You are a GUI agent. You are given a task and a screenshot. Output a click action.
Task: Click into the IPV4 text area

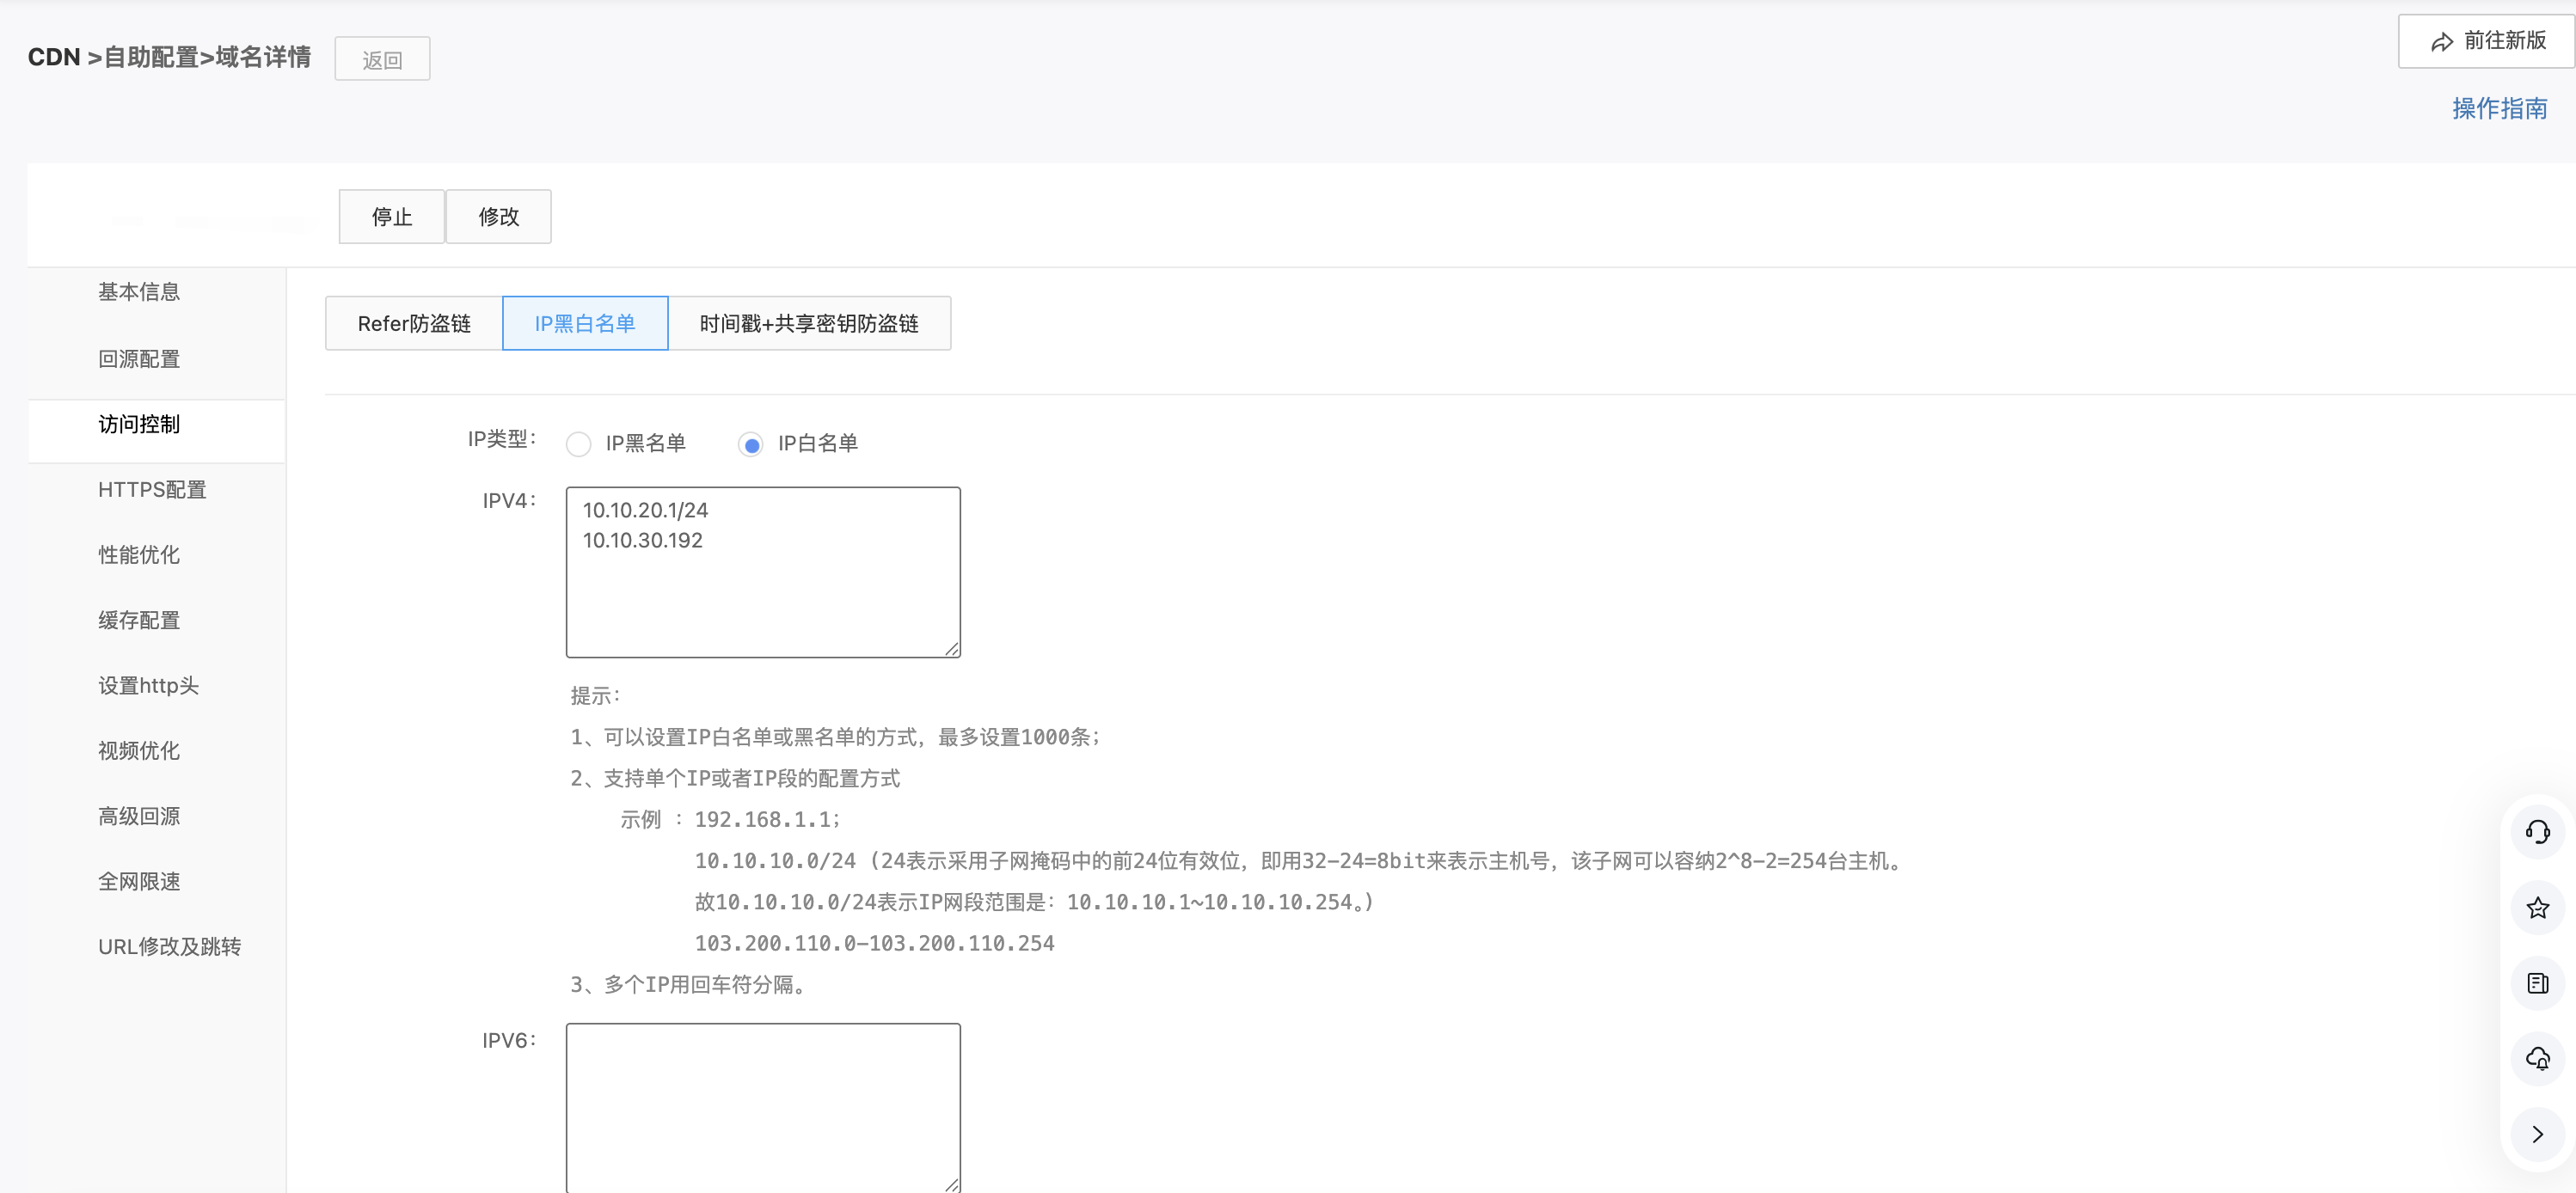tap(763, 572)
